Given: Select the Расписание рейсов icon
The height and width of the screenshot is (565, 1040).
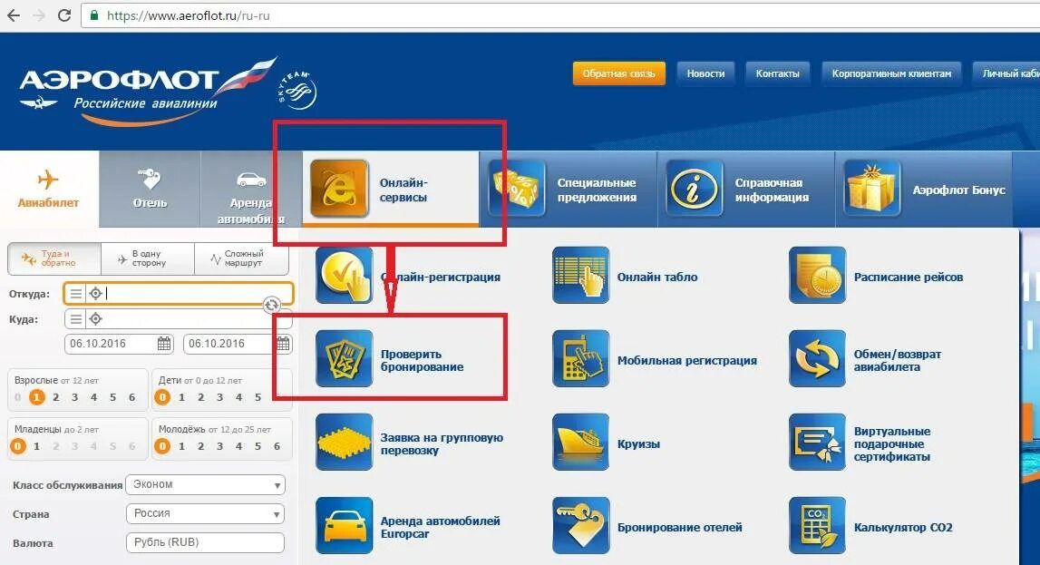Looking at the screenshot, I should point(816,275).
